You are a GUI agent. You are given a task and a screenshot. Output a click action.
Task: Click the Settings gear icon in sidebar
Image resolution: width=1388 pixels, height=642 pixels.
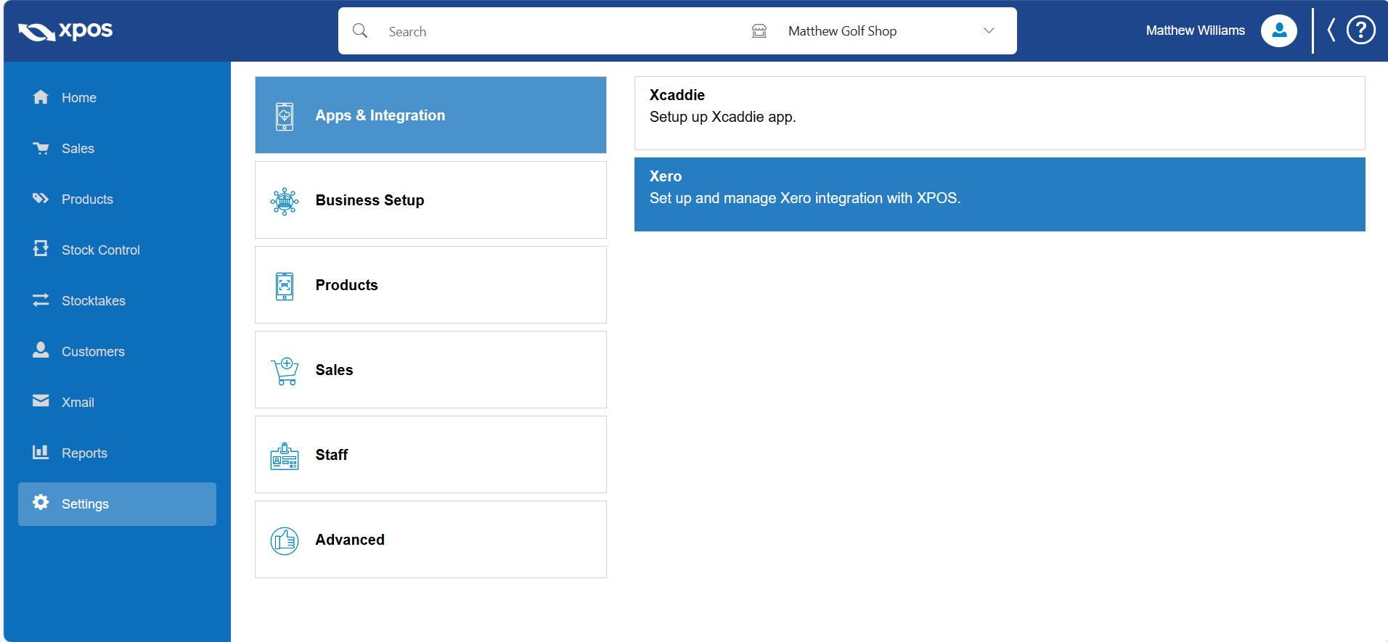[41, 503]
